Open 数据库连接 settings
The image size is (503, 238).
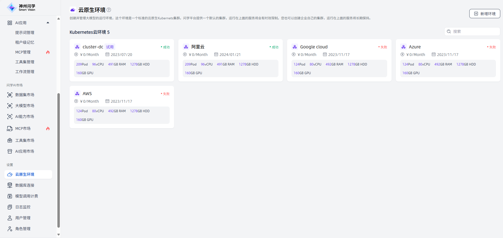(25, 185)
